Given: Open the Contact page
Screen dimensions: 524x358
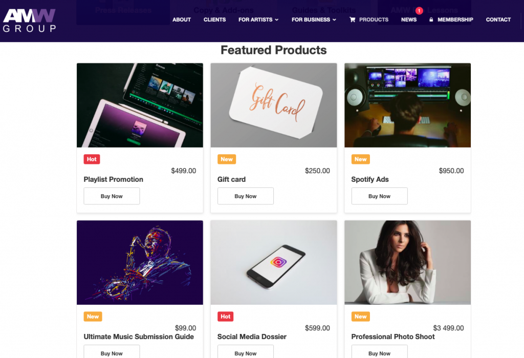Looking at the screenshot, I should tap(498, 19).
